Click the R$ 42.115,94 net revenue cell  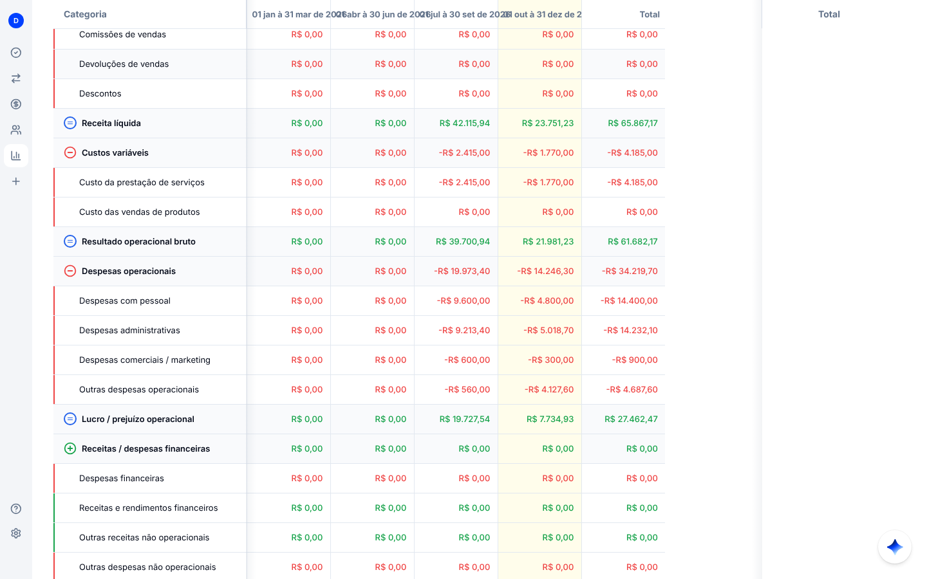click(465, 124)
